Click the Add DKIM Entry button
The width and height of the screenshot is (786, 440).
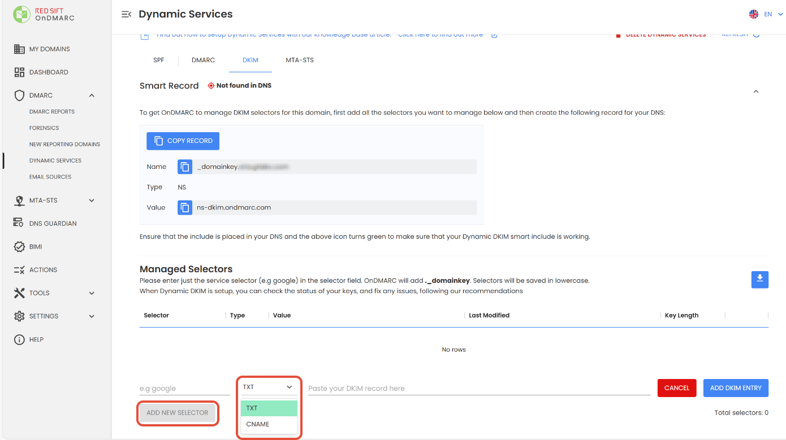736,388
